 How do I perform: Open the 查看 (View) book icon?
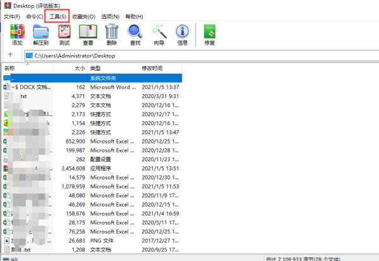point(88,34)
